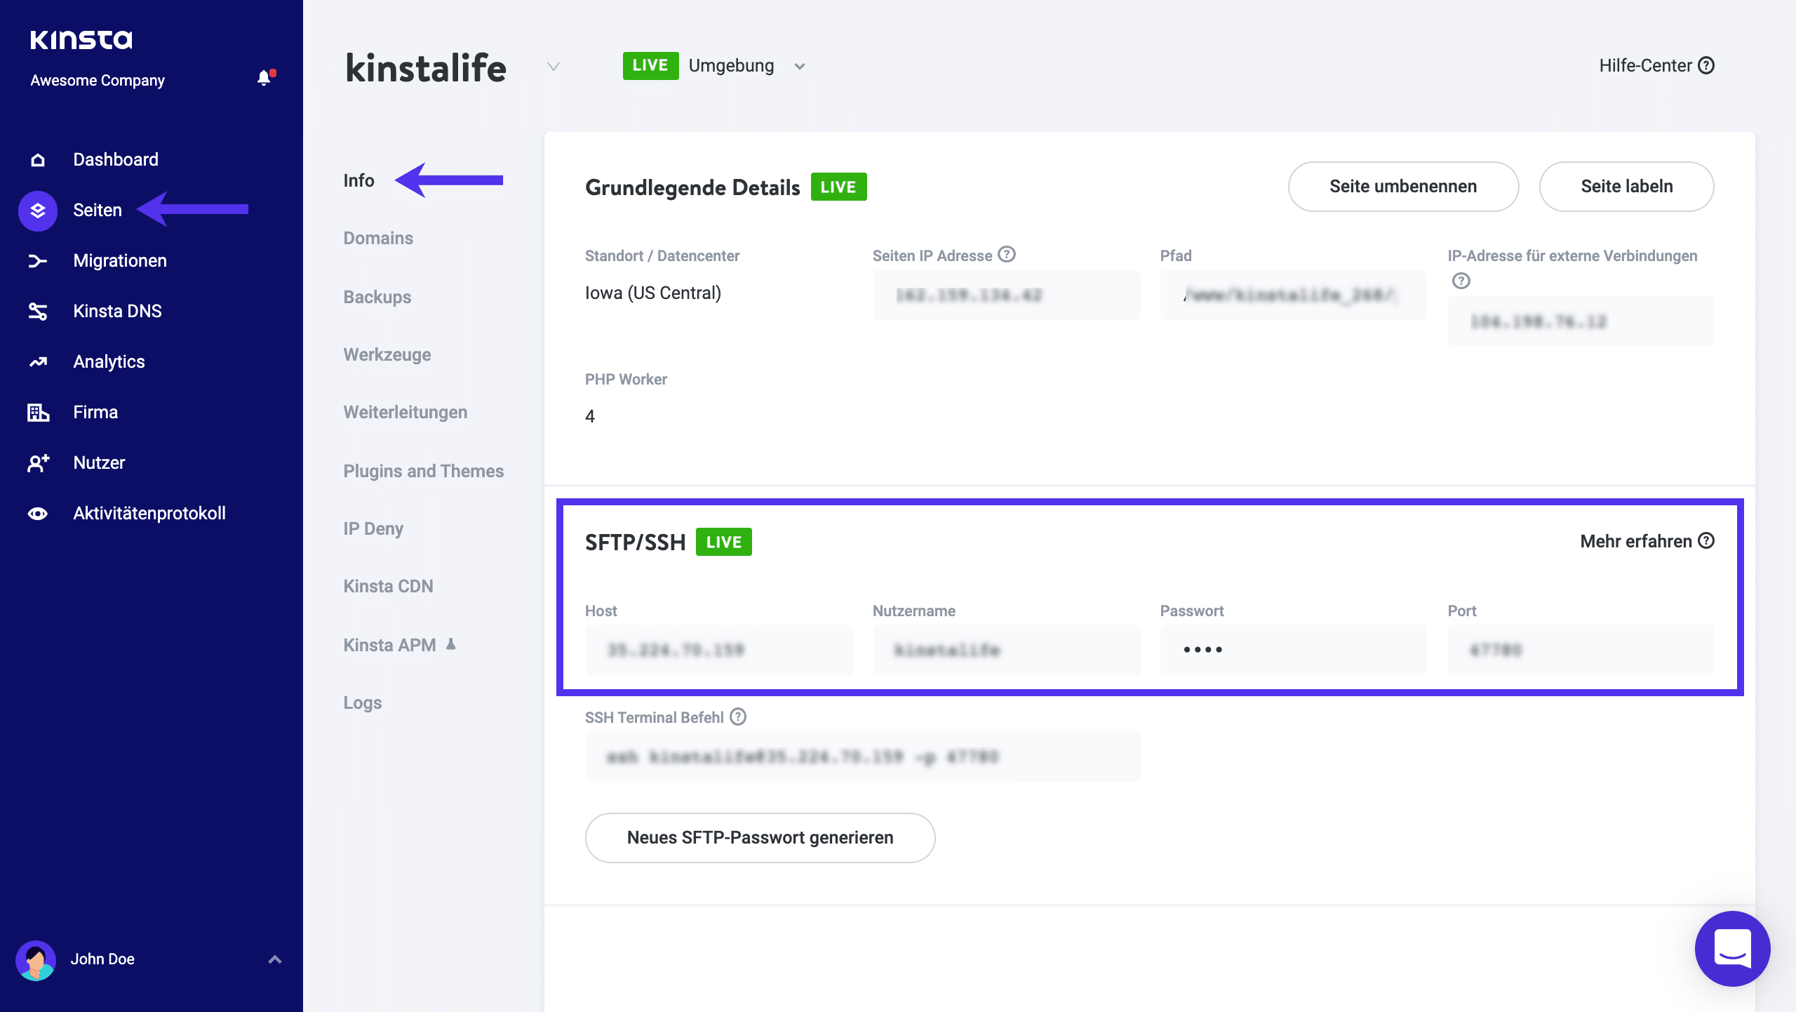
Task: Show the Seiten IP Adresse tooltip
Action: 1007,255
